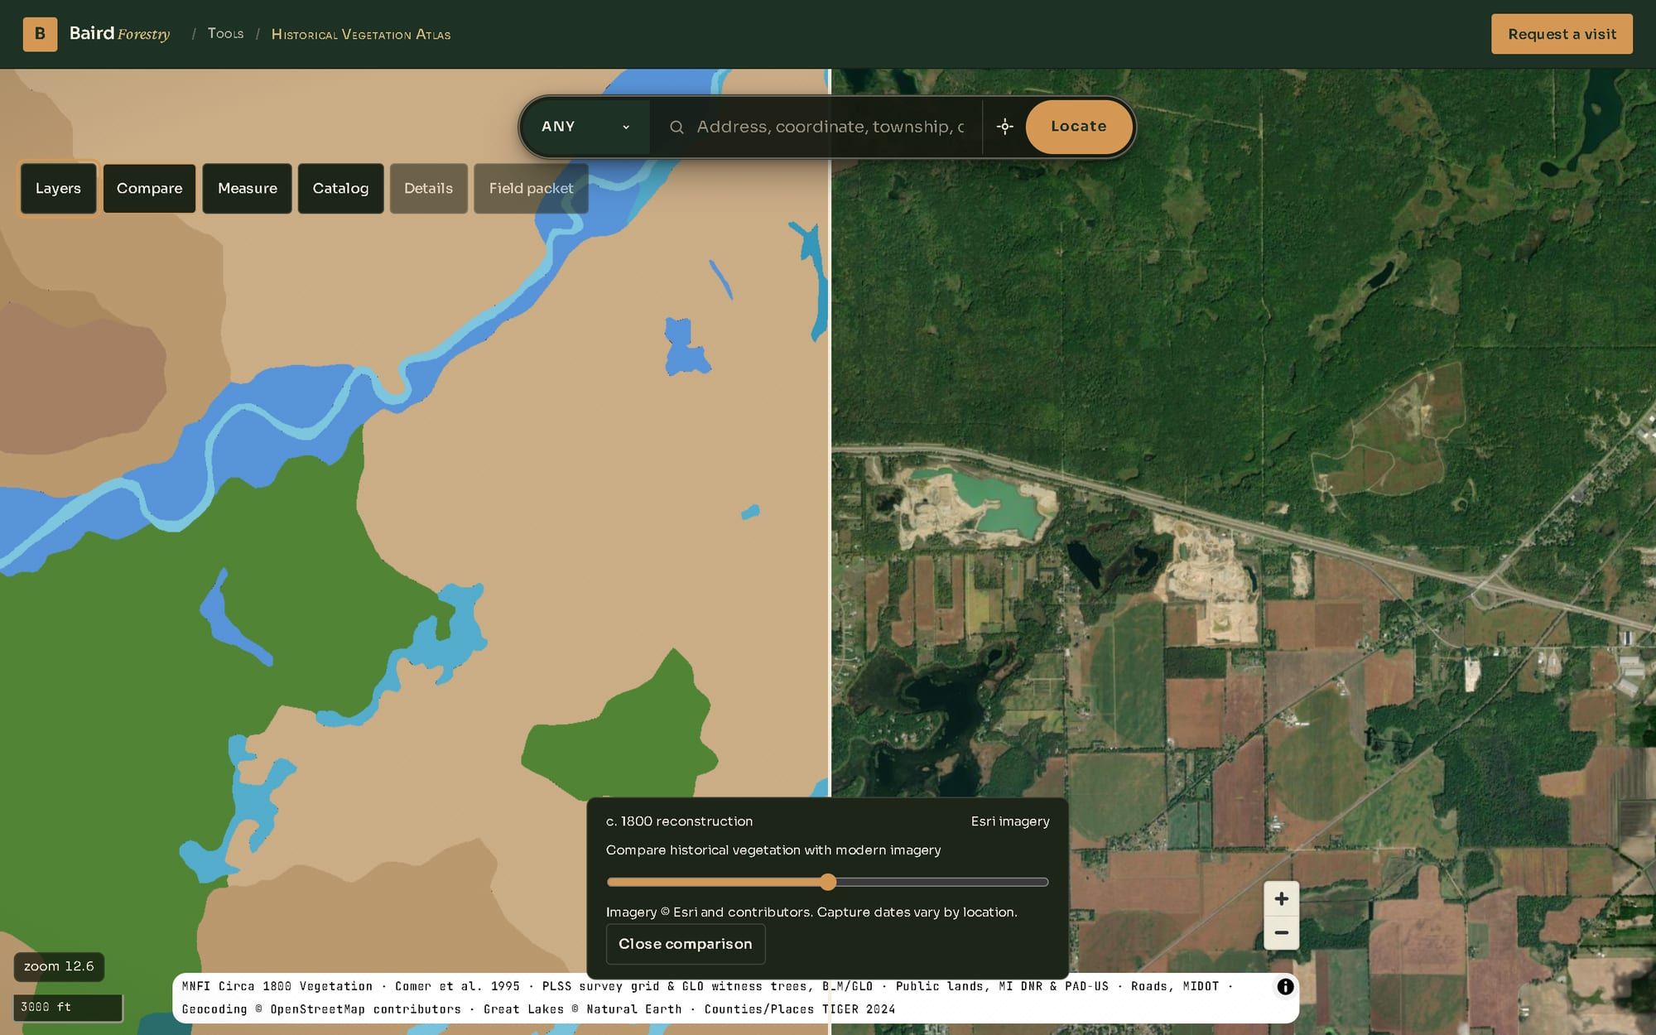Open the Layers panel
Viewport: 1656px width, 1035px height.
(x=58, y=188)
